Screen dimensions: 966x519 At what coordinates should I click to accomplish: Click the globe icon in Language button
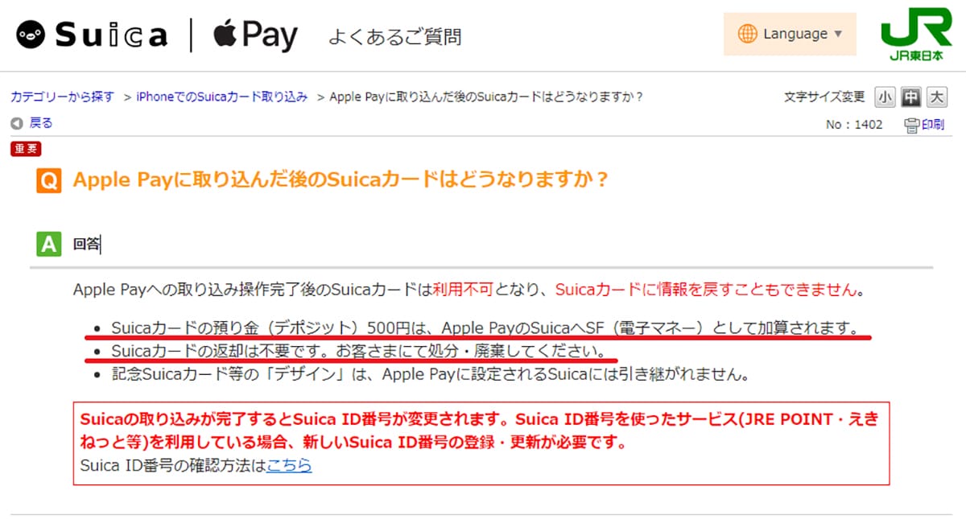[x=748, y=34]
